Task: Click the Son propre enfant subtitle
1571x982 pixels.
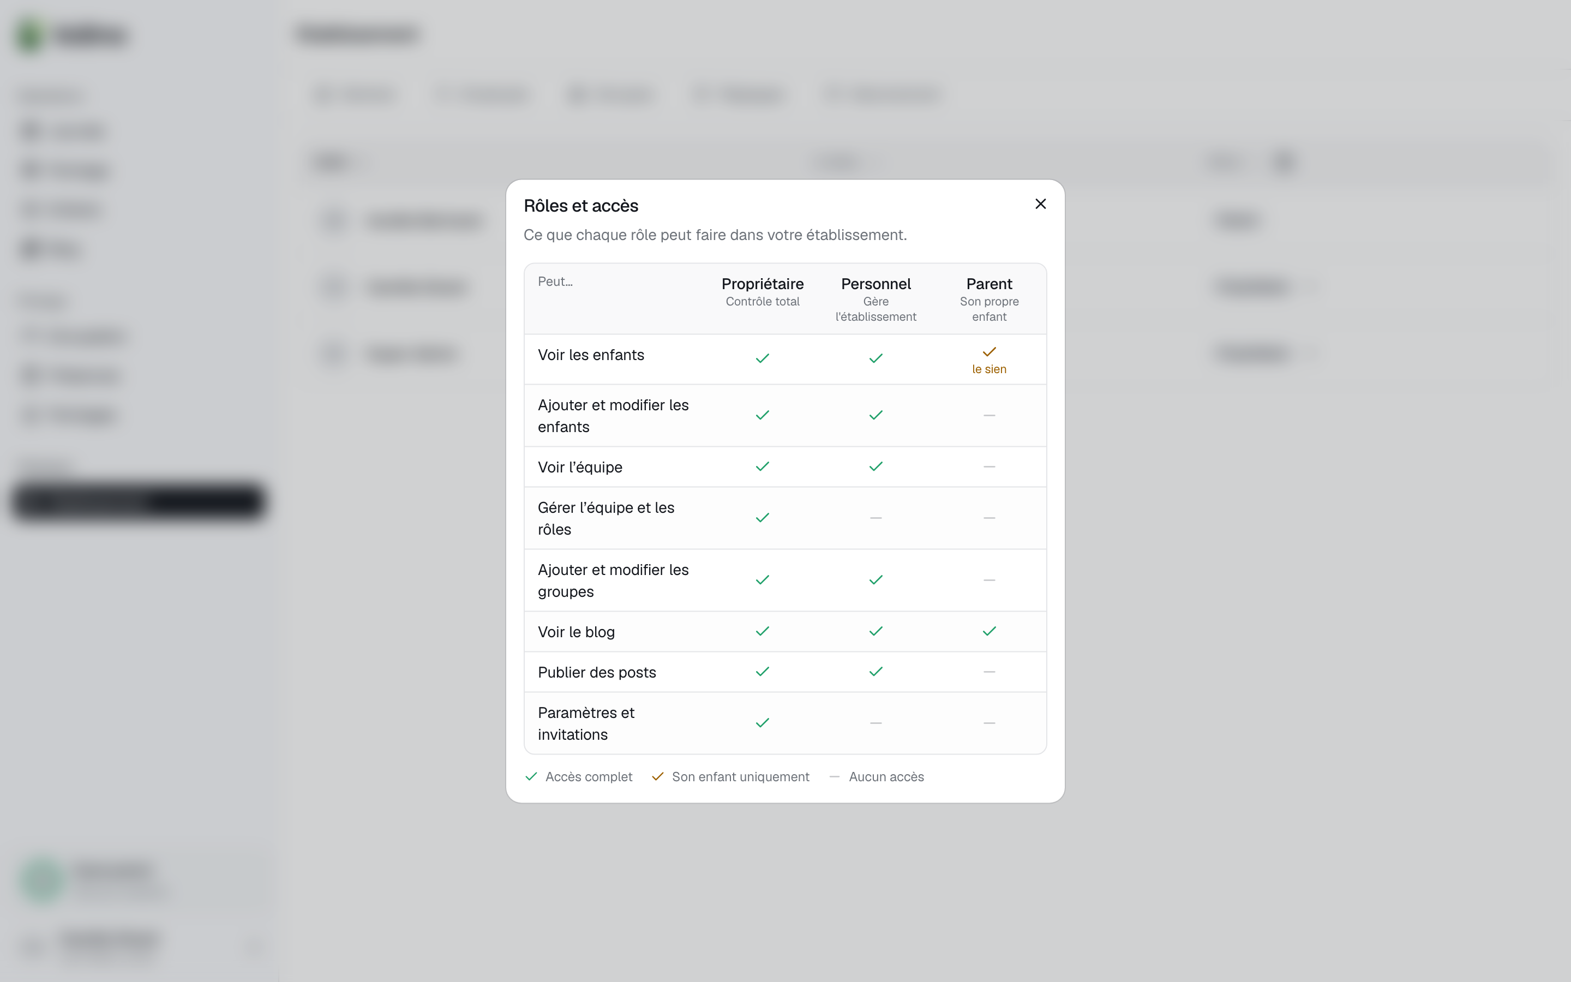Action: point(988,309)
